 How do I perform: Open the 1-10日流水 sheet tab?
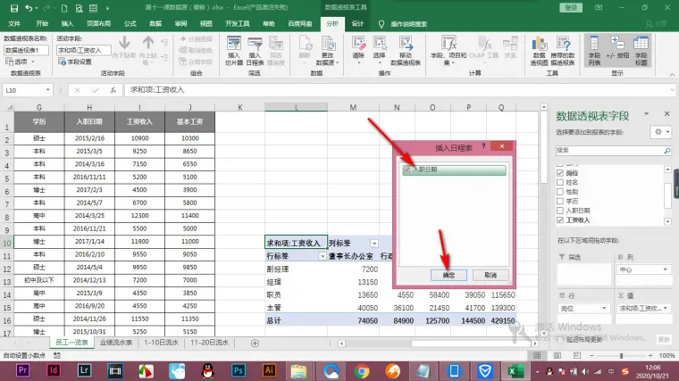(x=161, y=343)
